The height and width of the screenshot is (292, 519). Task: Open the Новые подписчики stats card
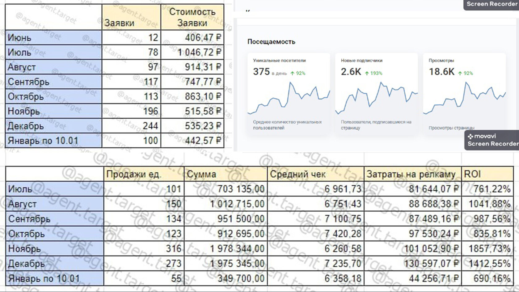[377, 94]
